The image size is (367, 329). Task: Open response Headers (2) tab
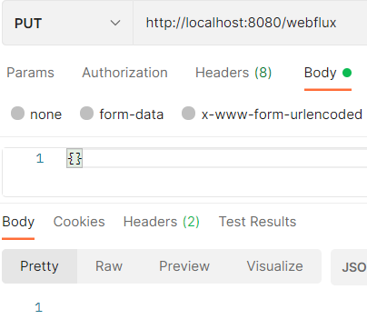pos(162,222)
